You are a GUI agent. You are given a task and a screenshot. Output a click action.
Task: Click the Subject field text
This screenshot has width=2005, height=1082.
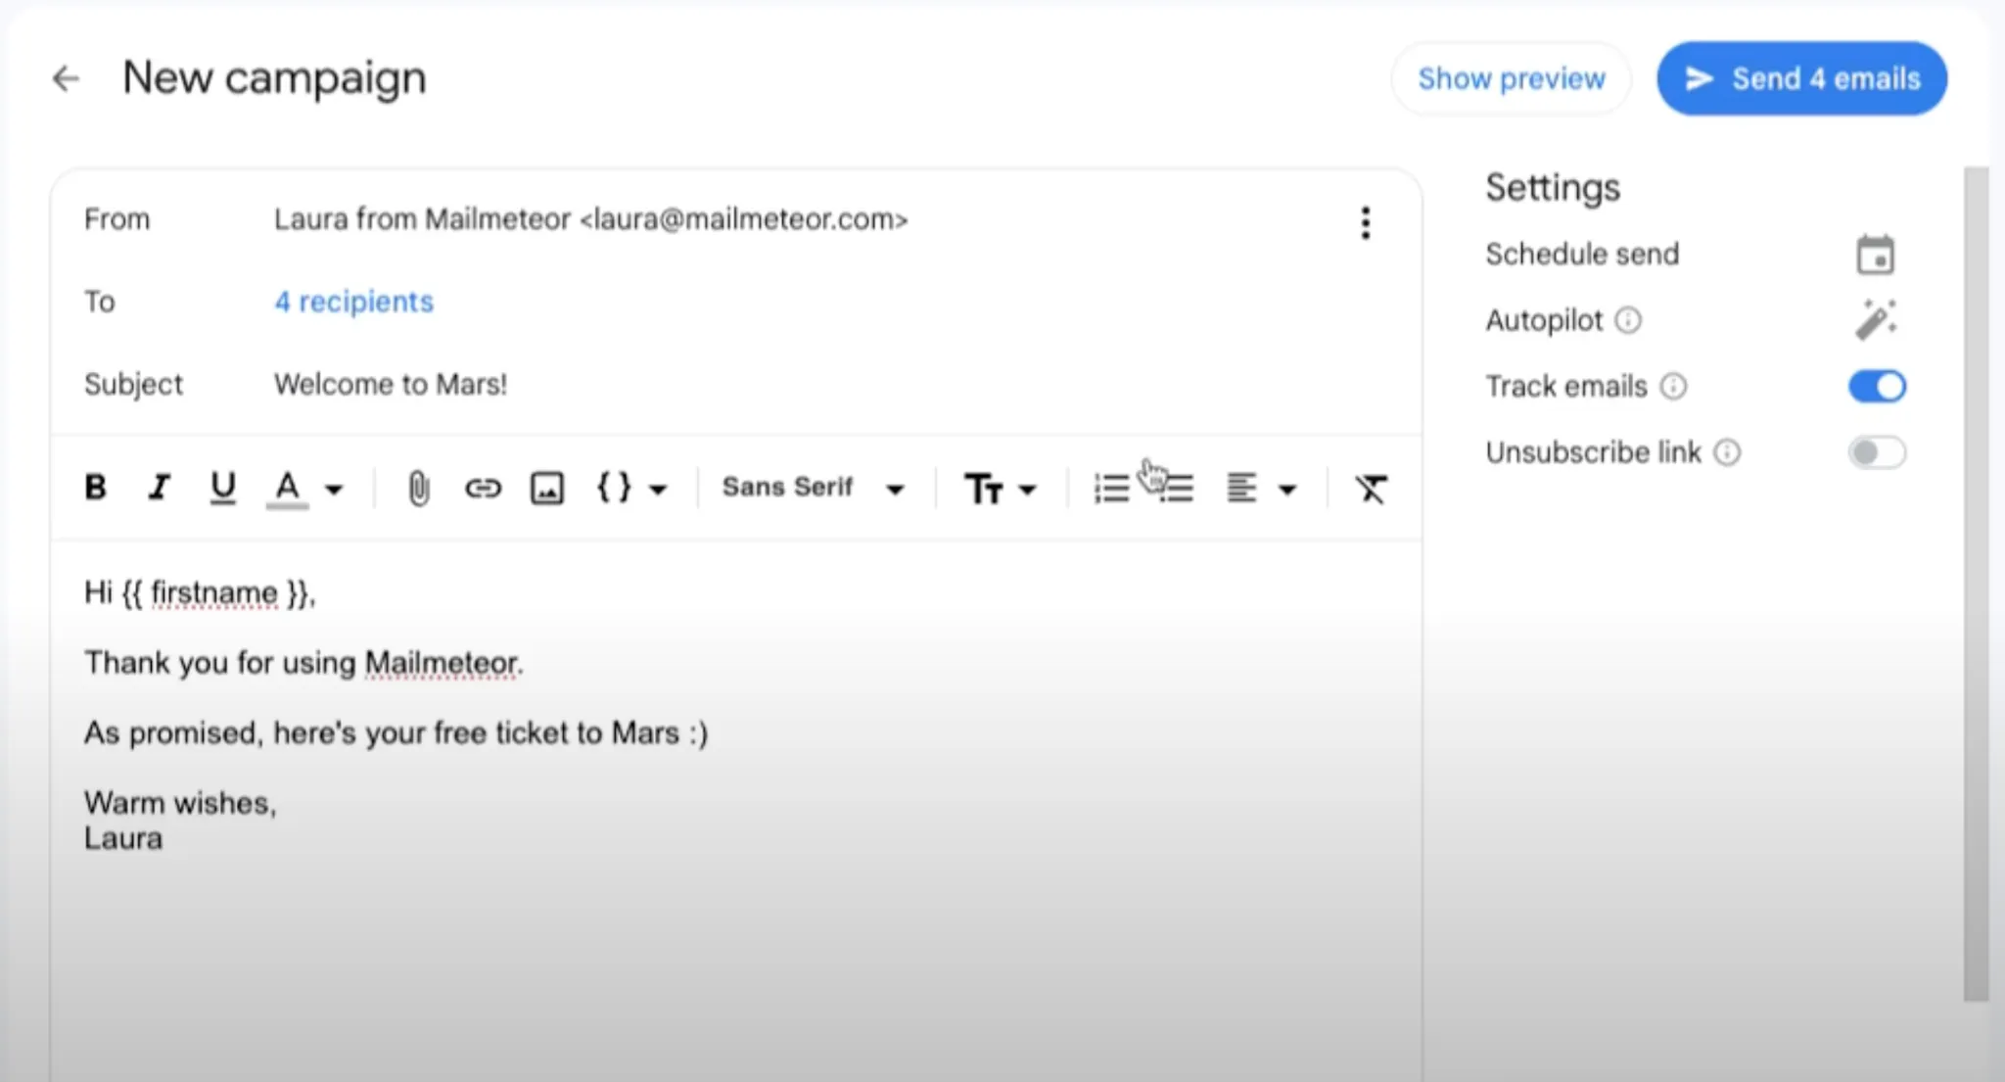pos(391,384)
